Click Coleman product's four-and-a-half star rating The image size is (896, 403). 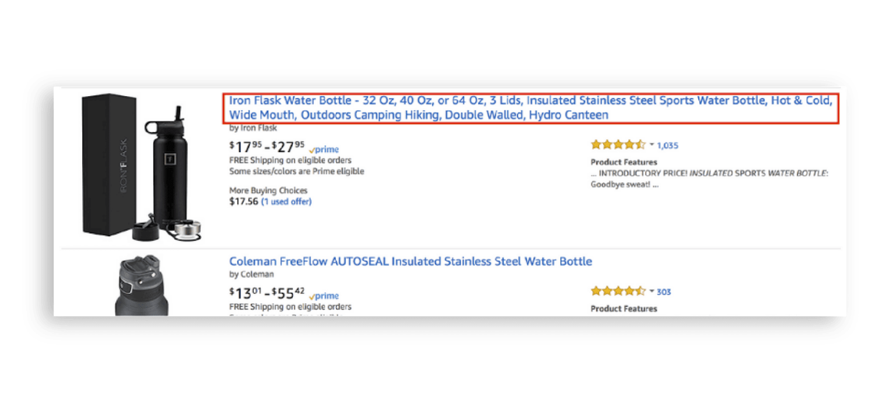[617, 290]
